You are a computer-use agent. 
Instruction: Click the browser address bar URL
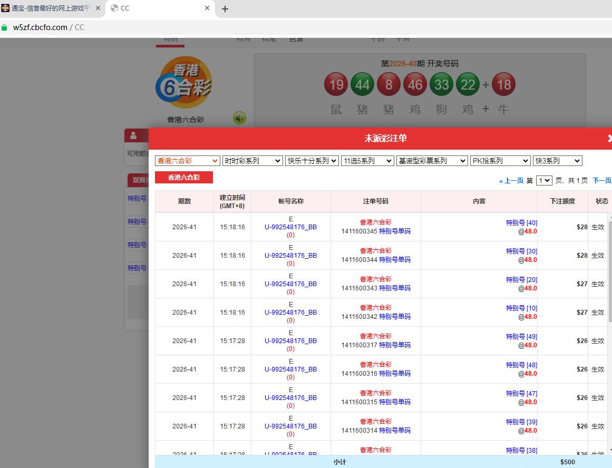(x=41, y=27)
